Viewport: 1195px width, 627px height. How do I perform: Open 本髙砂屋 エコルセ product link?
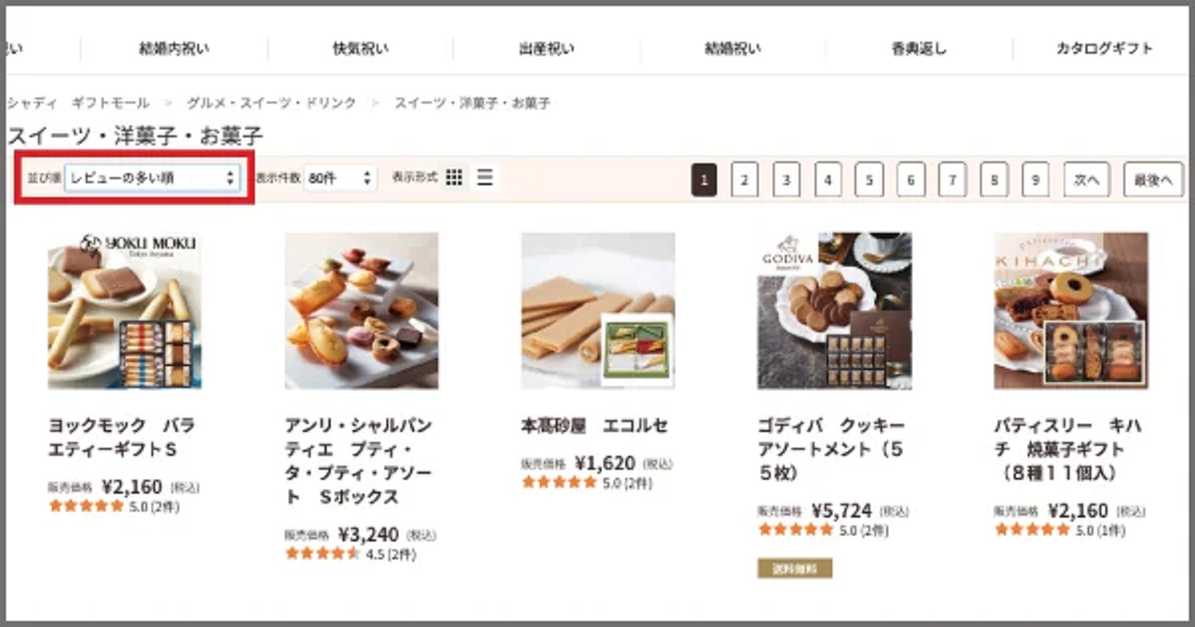[x=595, y=425]
